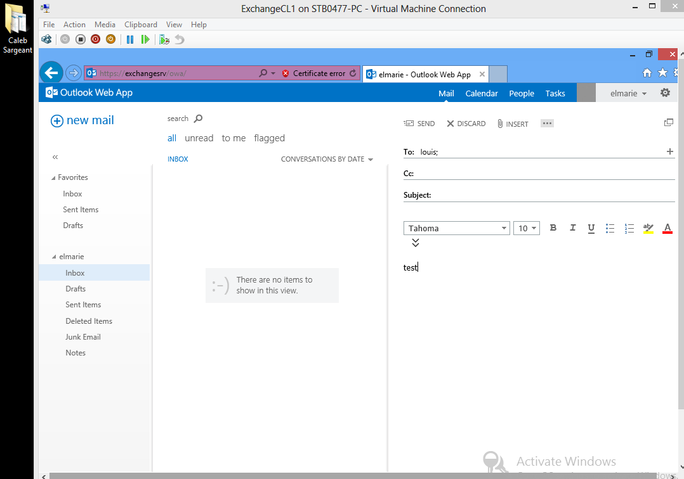
Task: Open the Media menu
Action: click(x=105, y=24)
